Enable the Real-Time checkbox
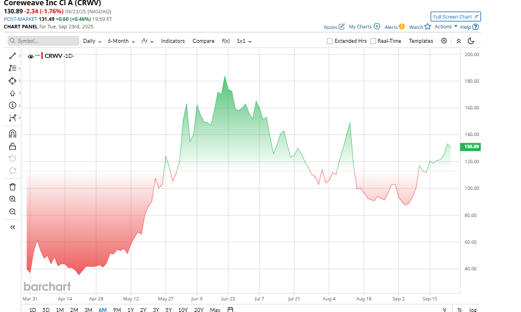 pyautogui.click(x=373, y=41)
